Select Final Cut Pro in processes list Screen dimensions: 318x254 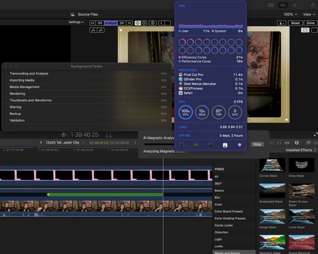(211, 75)
